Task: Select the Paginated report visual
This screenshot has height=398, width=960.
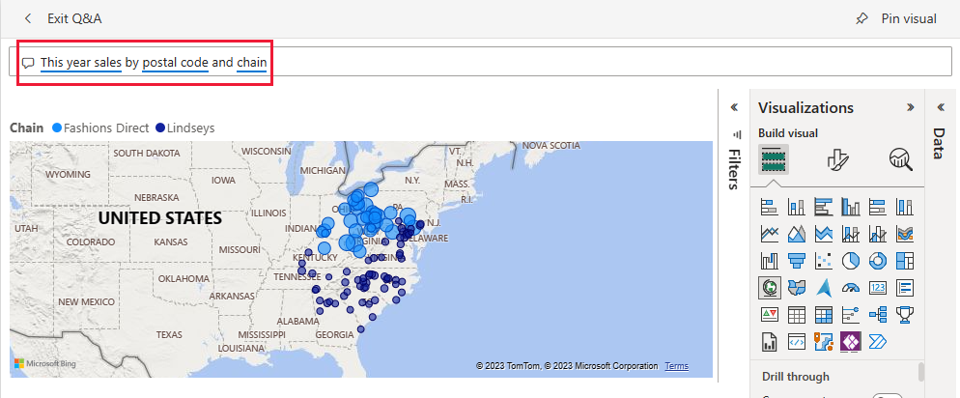Action: 769,342
